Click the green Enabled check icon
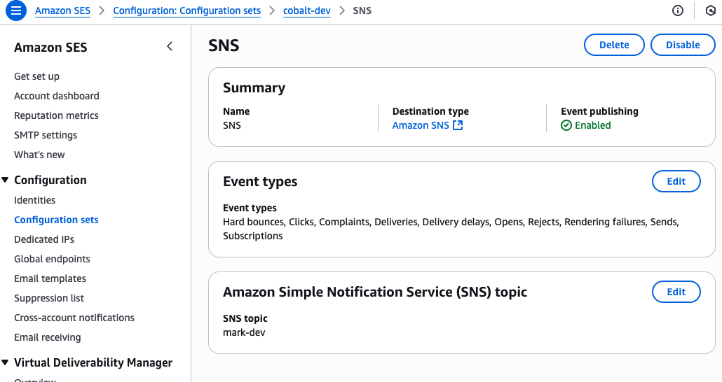The image size is (722, 382). [x=566, y=125]
